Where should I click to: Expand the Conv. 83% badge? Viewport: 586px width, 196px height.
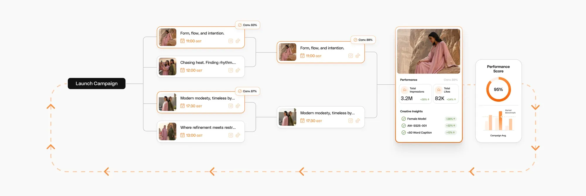click(x=247, y=25)
